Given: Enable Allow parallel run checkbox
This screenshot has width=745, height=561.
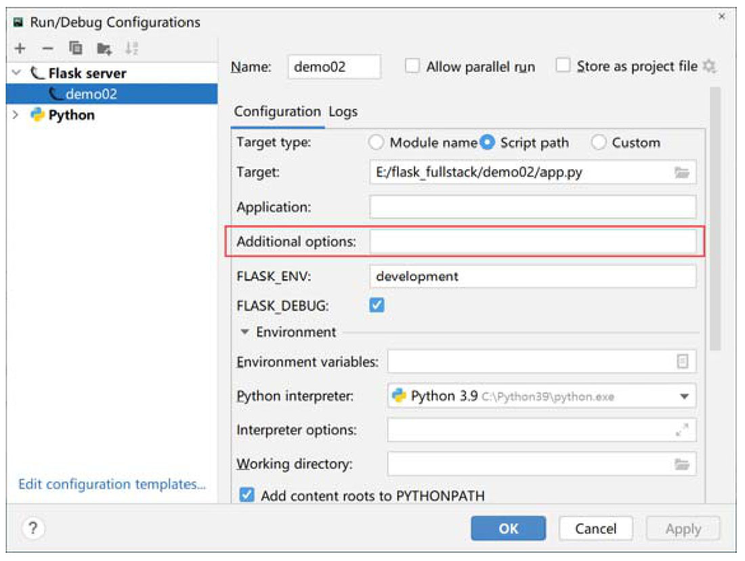Looking at the screenshot, I should [x=412, y=66].
